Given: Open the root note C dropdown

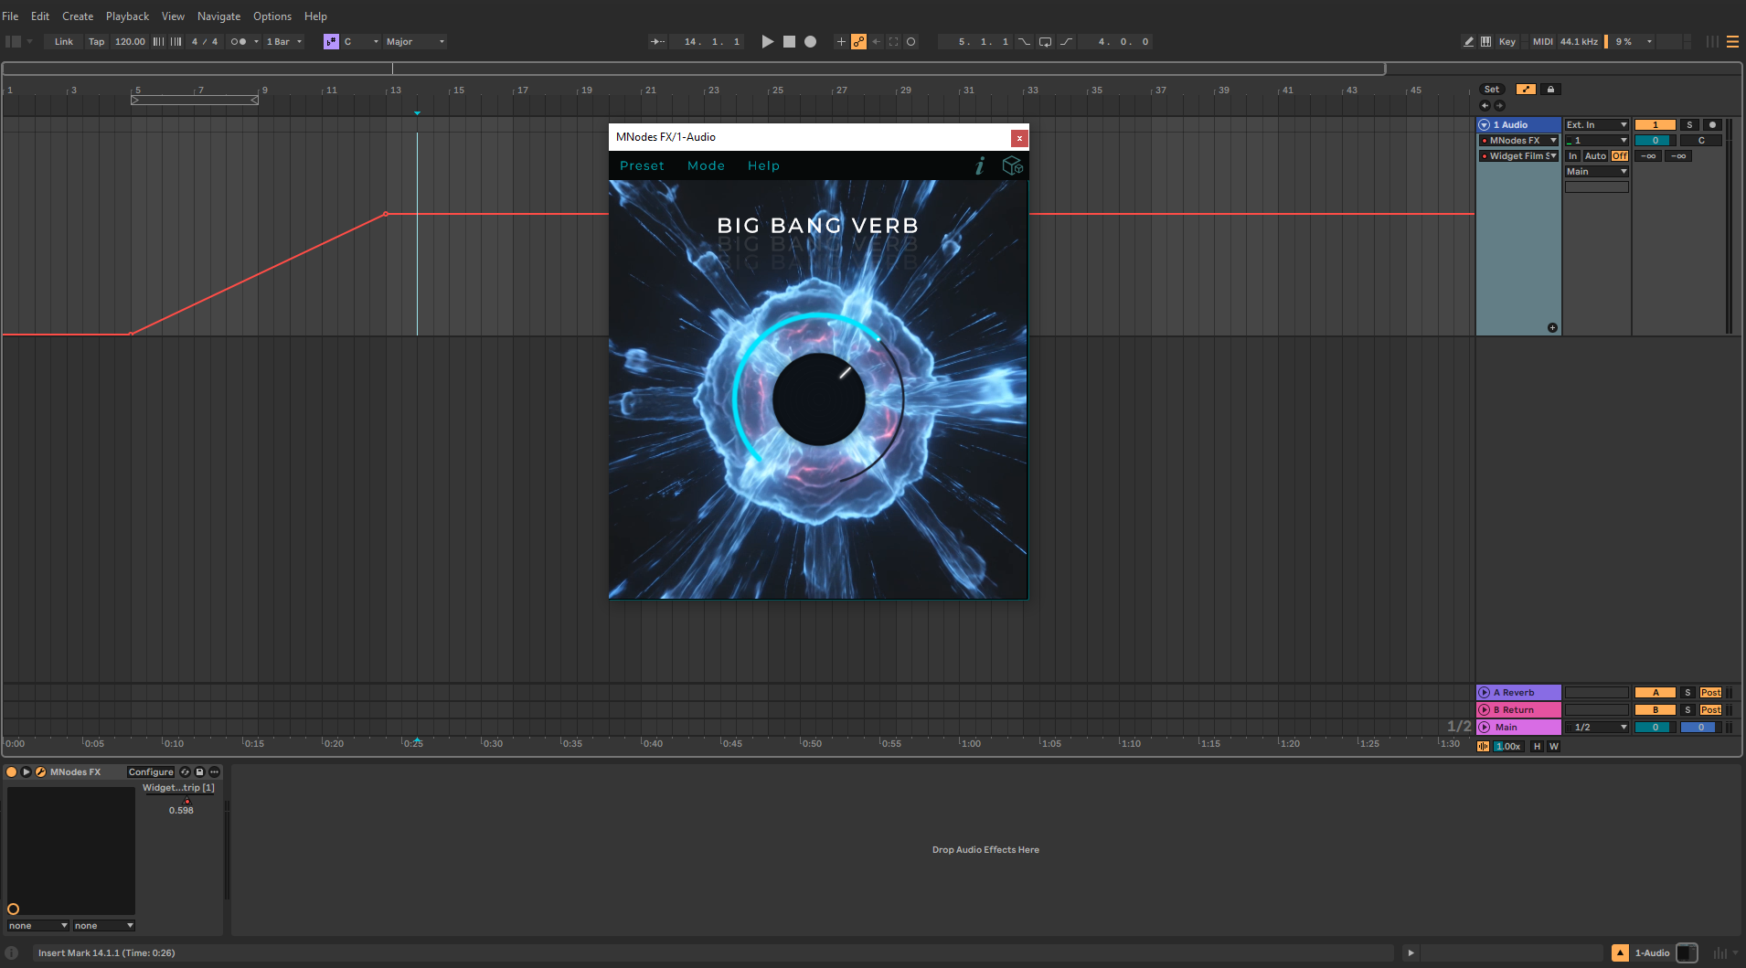Looking at the screenshot, I should [361, 42].
